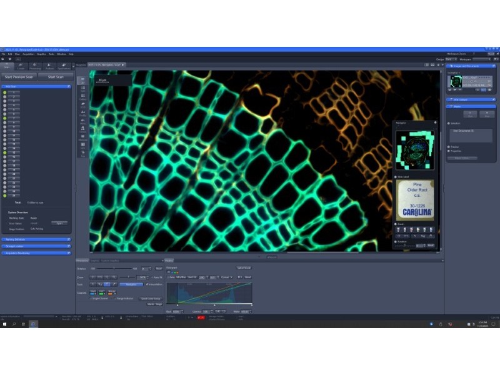Screen dimensions: 500x375
Task: Select the 2D view icon
Action: click(82, 81)
